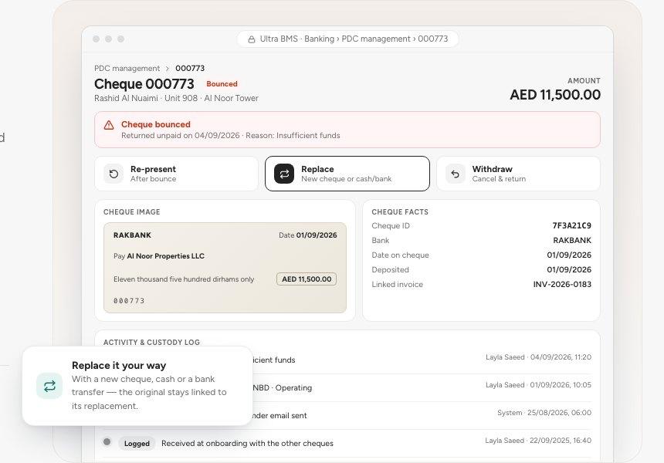Image resolution: width=664 pixels, height=463 pixels.
Task: Click the Replace swap-arrows icon
Action: (284, 174)
